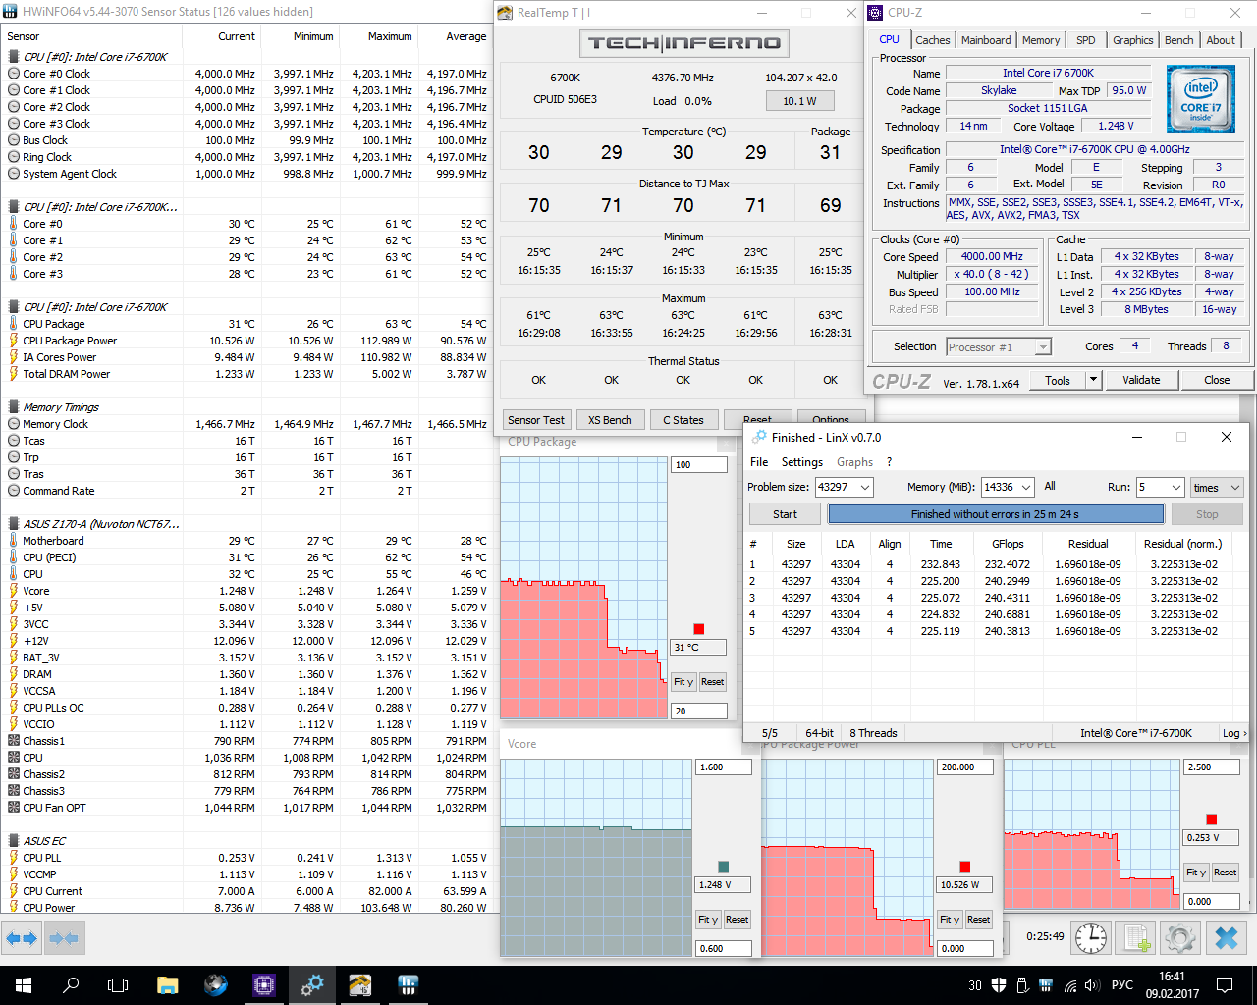Click the XS Bench button in RealTemp
The width and height of the screenshot is (1257, 1005).
(x=610, y=420)
